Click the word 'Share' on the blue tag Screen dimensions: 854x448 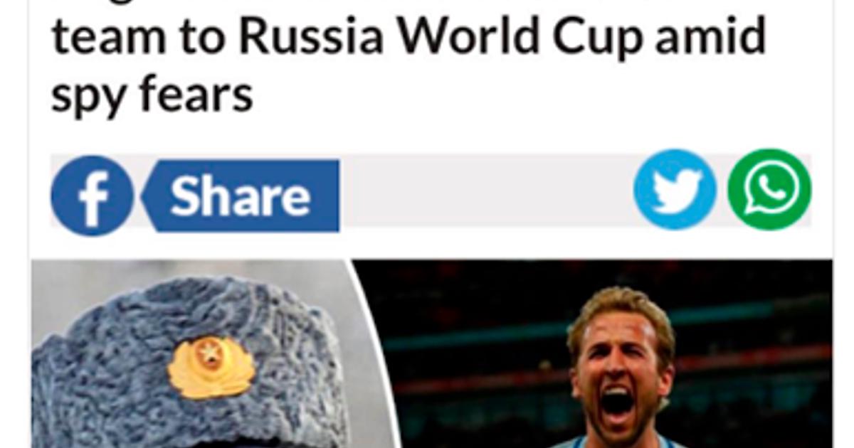[x=241, y=196]
